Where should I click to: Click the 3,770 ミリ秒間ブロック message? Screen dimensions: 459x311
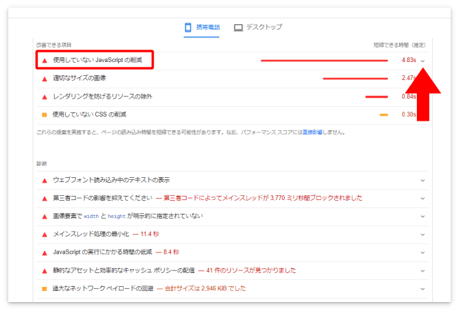point(263,198)
